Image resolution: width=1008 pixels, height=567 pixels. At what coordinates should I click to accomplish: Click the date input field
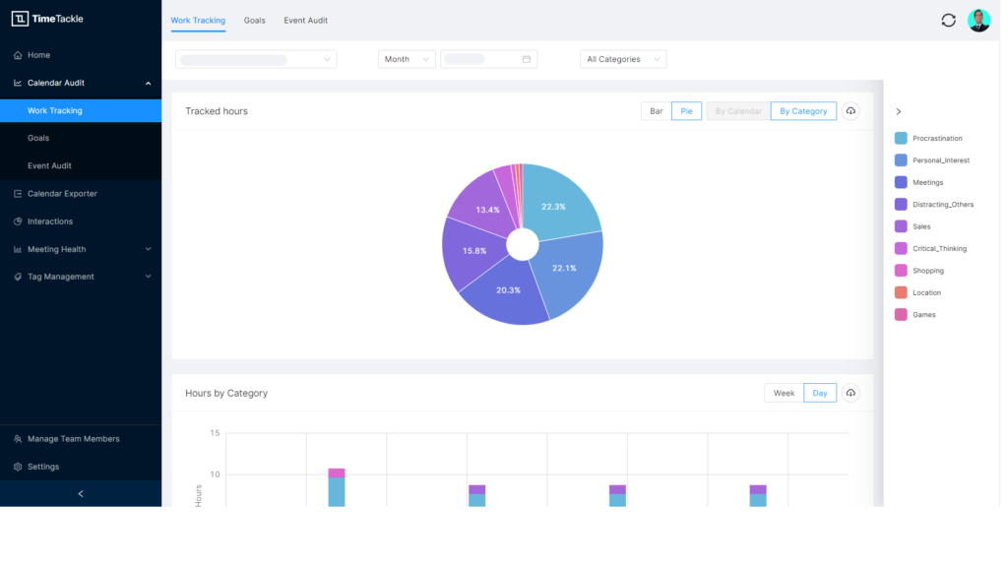click(488, 59)
